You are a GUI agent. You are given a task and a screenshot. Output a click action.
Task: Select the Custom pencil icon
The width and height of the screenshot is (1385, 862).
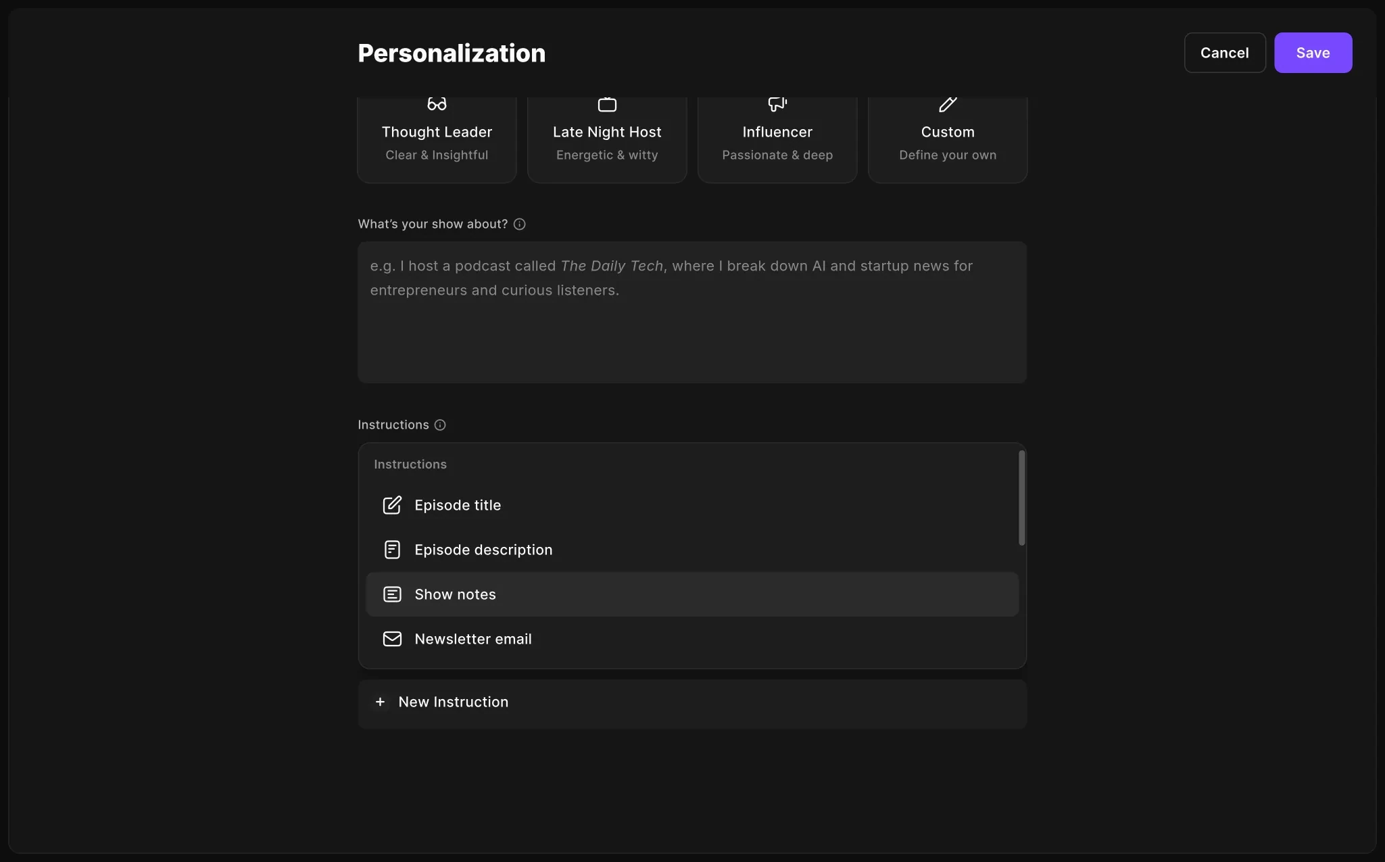[x=948, y=104]
